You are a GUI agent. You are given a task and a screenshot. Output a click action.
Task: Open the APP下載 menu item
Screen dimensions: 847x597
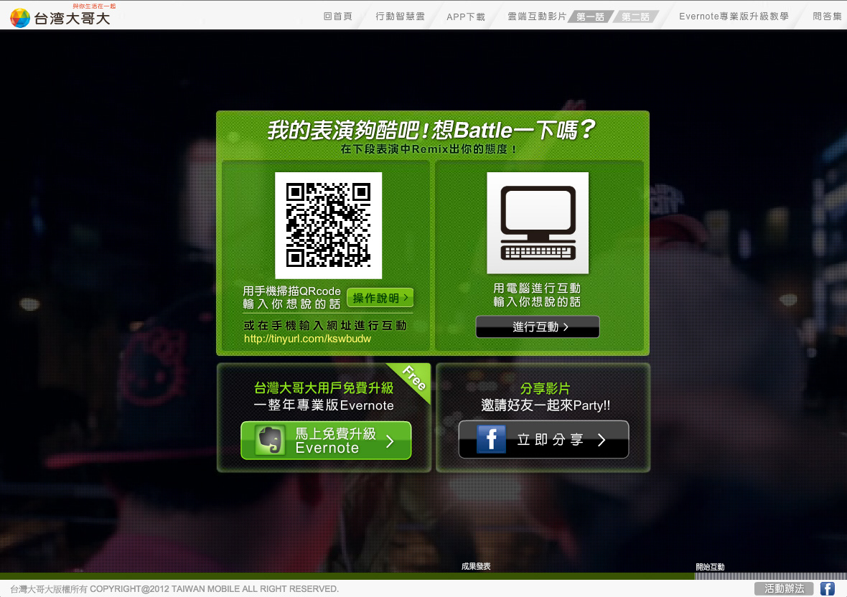pyautogui.click(x=466, y=17)
